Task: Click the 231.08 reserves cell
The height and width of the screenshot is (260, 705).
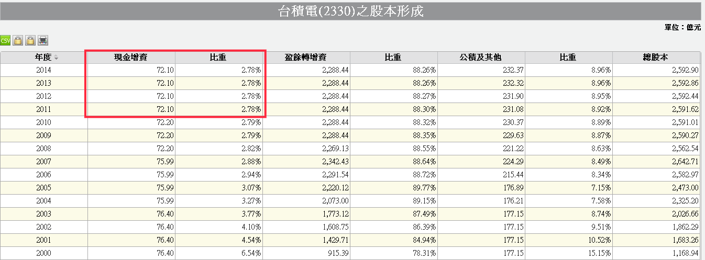Action: (x=481, y=109)
